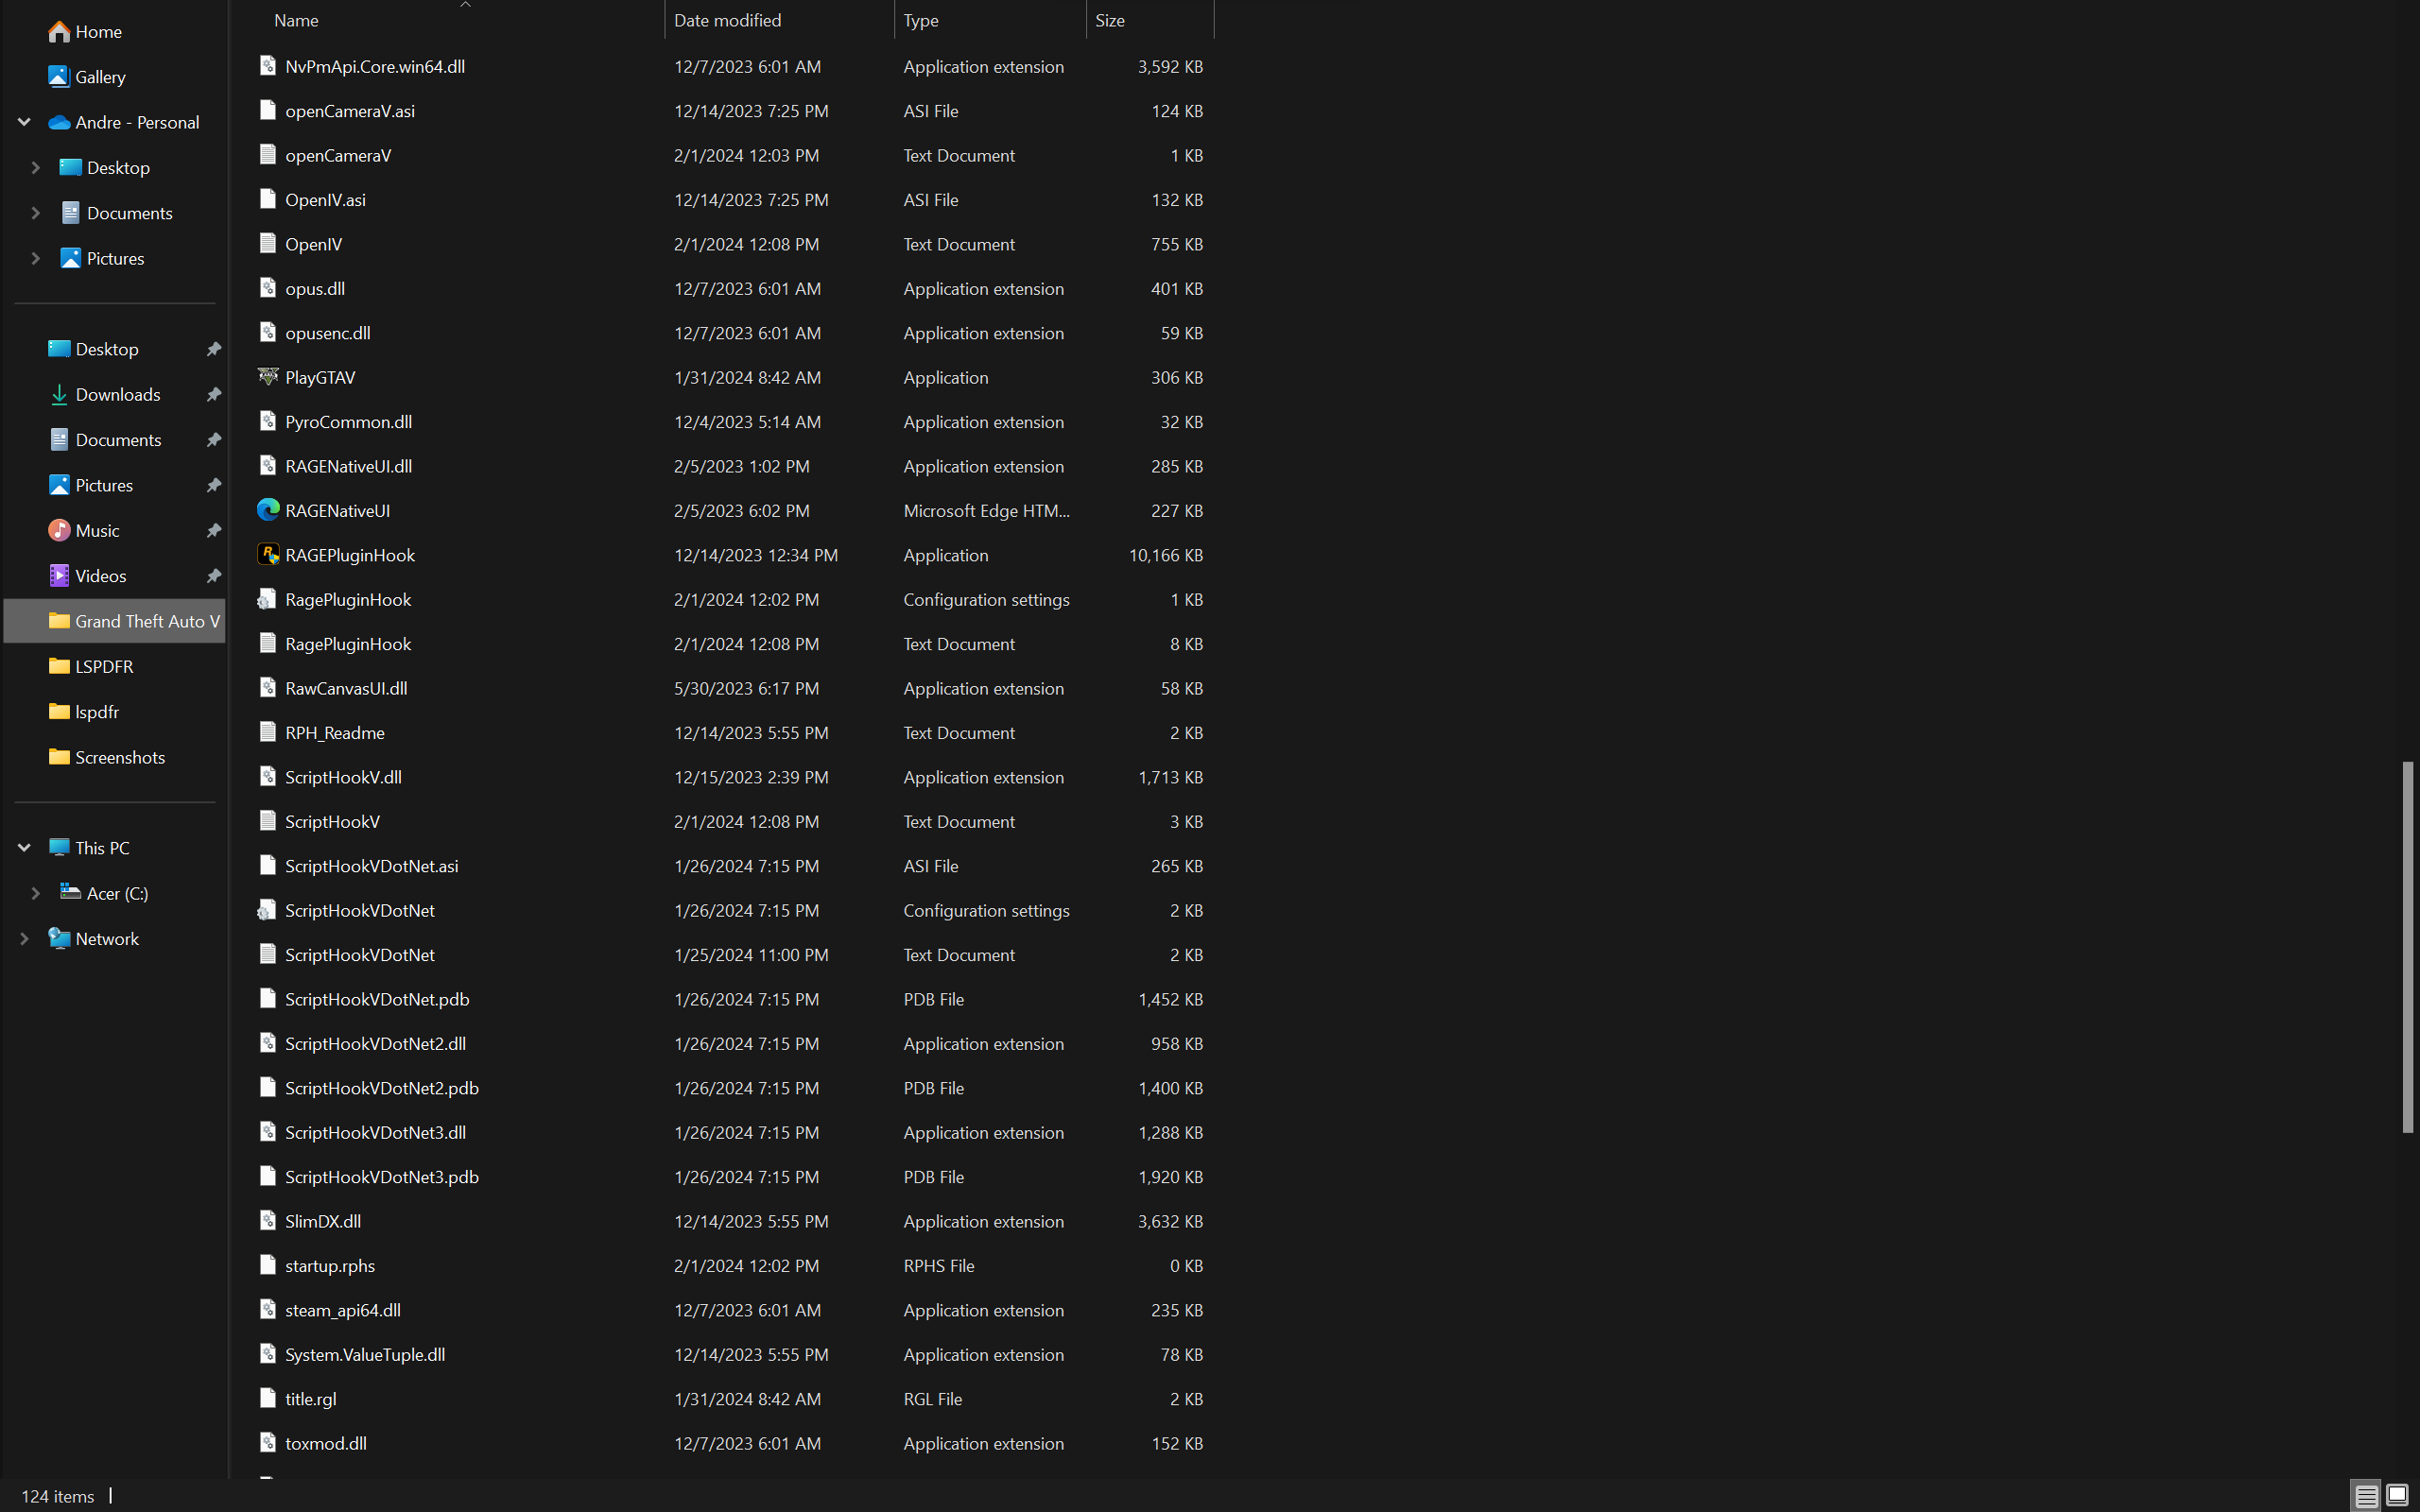The image size is (2420, 1512).
Task: Sort by the Date modified column header
Action: (727, 20)
